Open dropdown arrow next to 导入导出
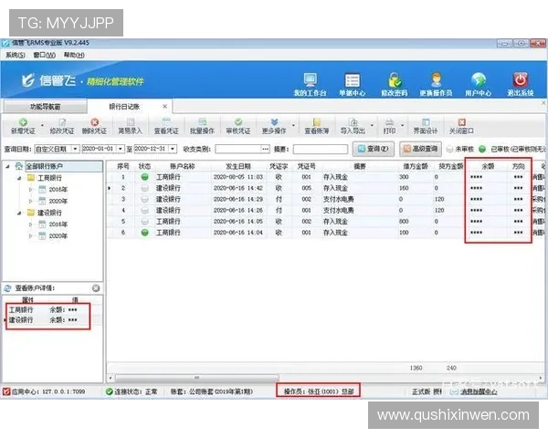The image size is (548, 438). pos(372,125)
